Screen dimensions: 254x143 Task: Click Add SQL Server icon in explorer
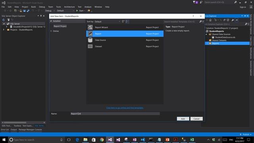click(x=8, y=20)
